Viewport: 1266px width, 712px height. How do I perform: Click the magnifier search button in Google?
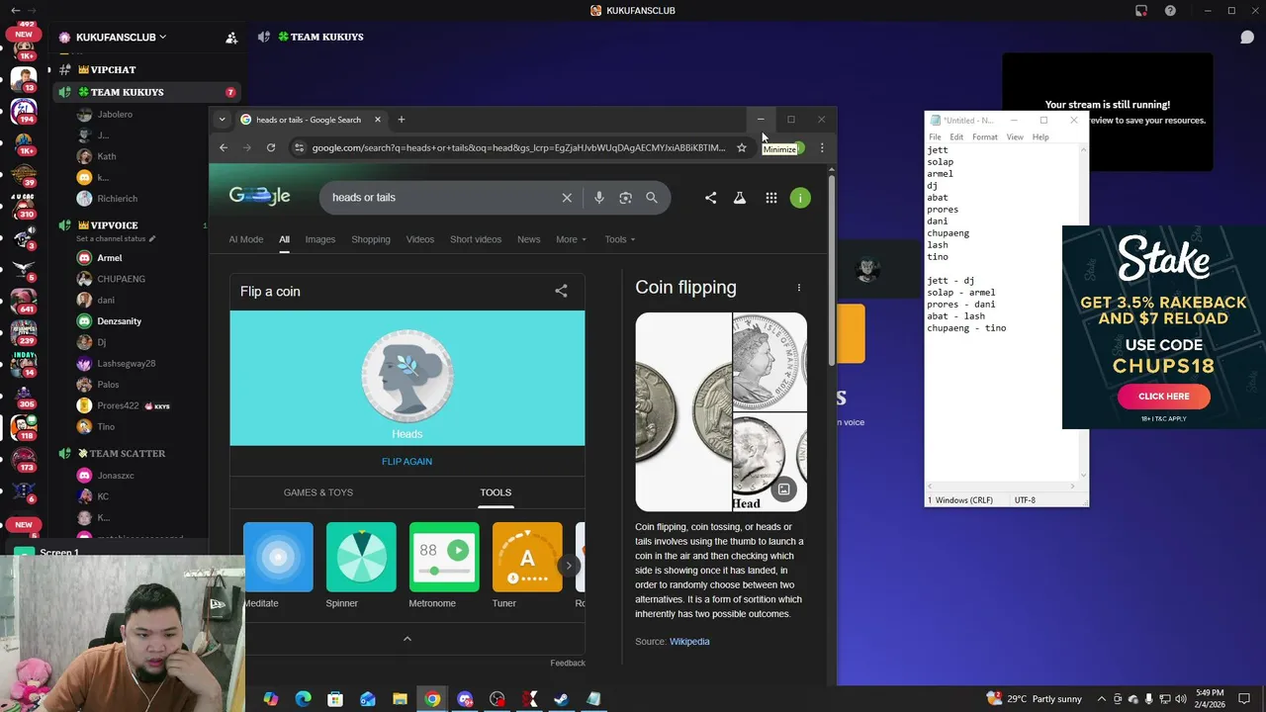tap(652, 198)
